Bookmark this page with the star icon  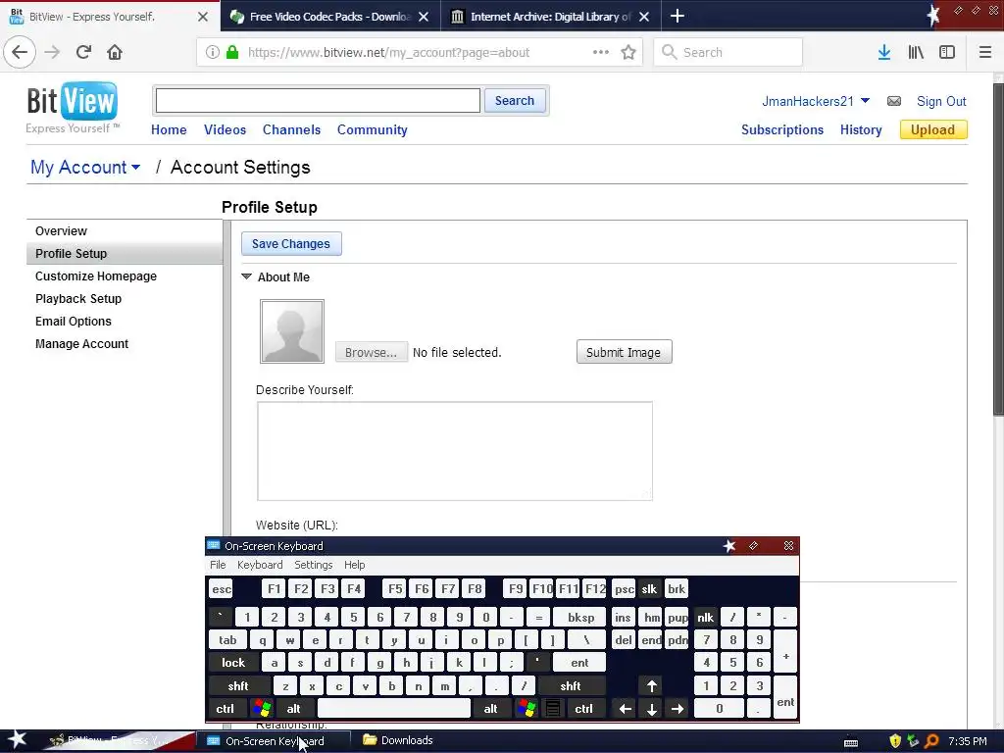(x=628, y=53)
